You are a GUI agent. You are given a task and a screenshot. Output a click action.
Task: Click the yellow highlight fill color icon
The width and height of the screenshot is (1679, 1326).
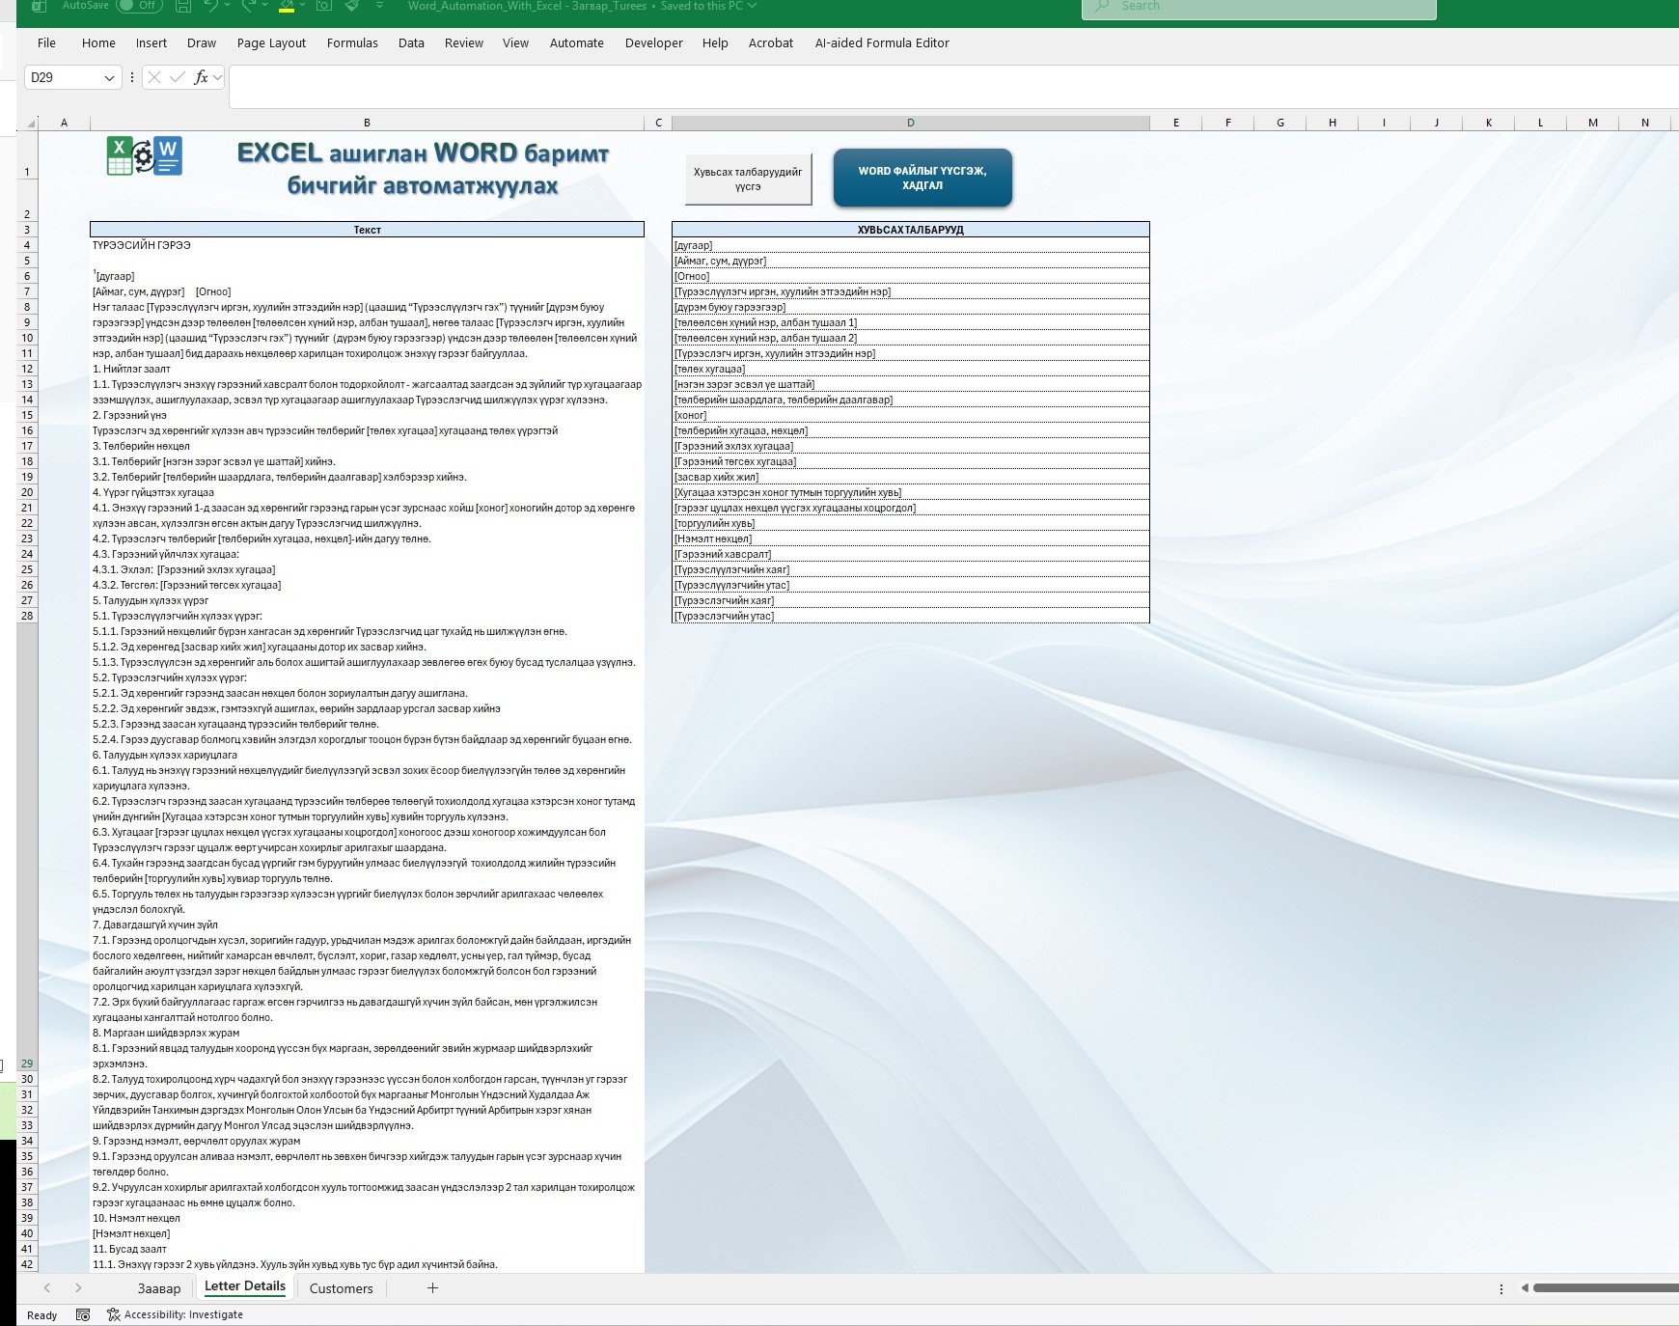(286, 6)
